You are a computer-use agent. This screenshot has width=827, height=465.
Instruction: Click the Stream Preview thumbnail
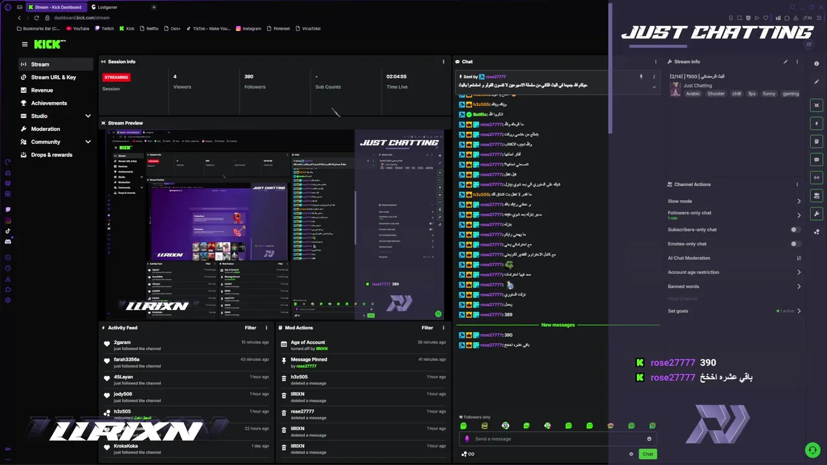pyautogui.click(x=275, y=224)
